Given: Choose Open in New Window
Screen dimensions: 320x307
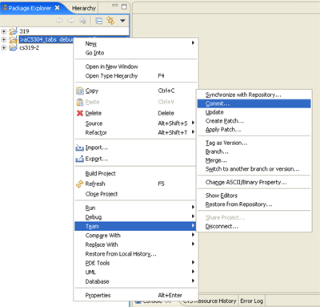Looking at the screenshot, I should point(136,67).
